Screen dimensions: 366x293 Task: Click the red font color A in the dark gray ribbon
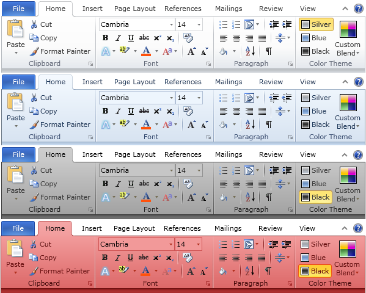pyautogui.click(x=146, y=197)
